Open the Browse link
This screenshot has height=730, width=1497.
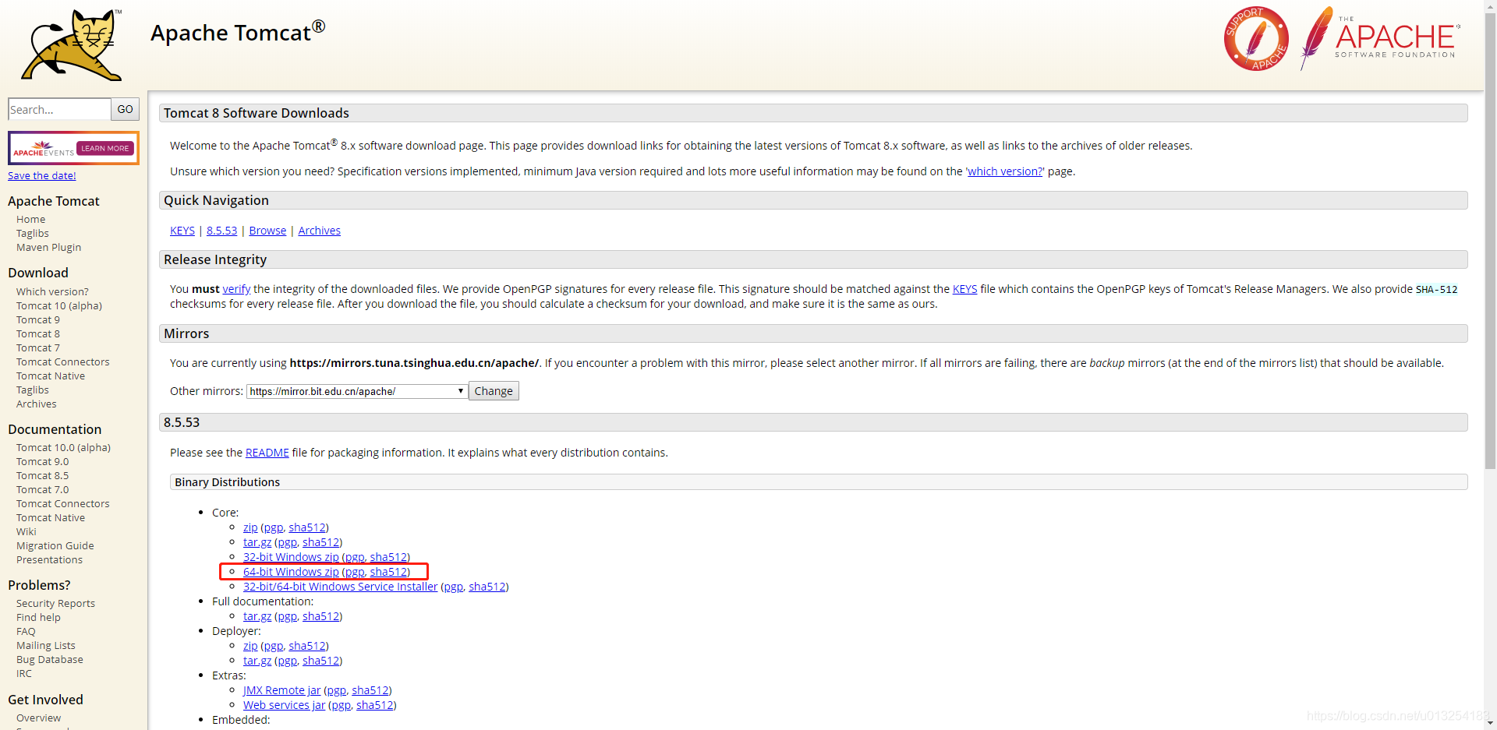click(267, 231)
